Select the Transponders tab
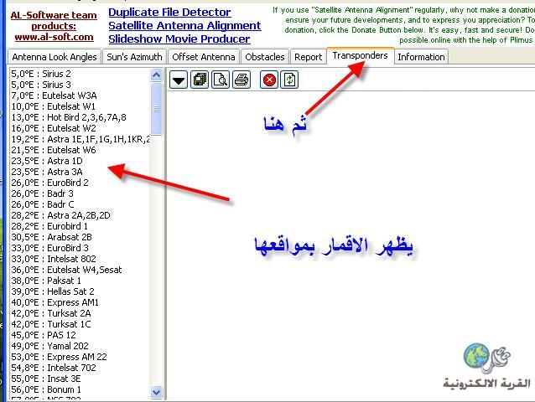535x402 pixels. (361, 55)
